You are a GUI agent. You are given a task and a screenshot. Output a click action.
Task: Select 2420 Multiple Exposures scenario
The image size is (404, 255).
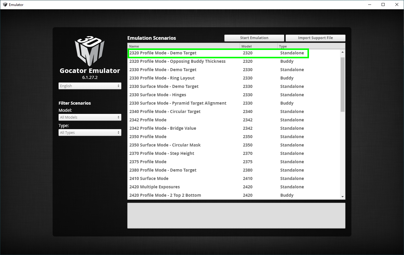point(154,187)
